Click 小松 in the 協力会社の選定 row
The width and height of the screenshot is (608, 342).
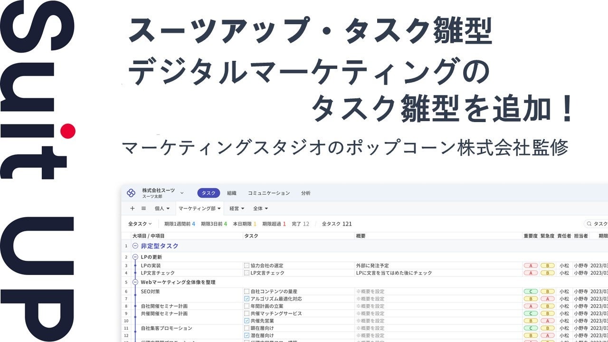pyautogui.click(x=564, y=266)
